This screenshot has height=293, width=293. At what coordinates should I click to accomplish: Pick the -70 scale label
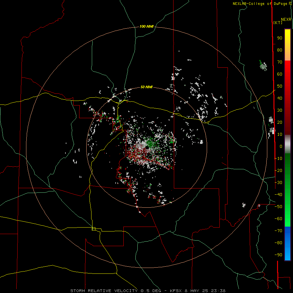click(x=278, y=231)
